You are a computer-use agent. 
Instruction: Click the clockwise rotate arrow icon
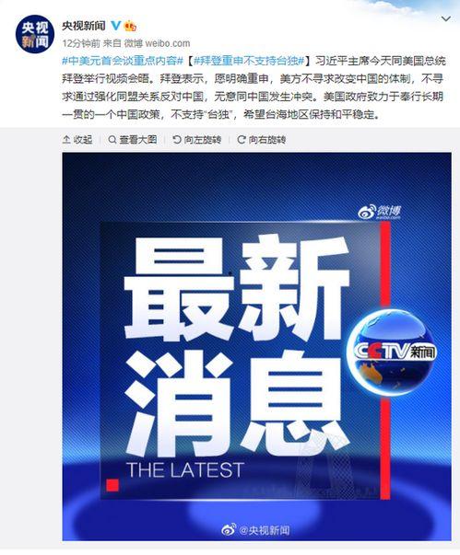[x=242, y=140]
